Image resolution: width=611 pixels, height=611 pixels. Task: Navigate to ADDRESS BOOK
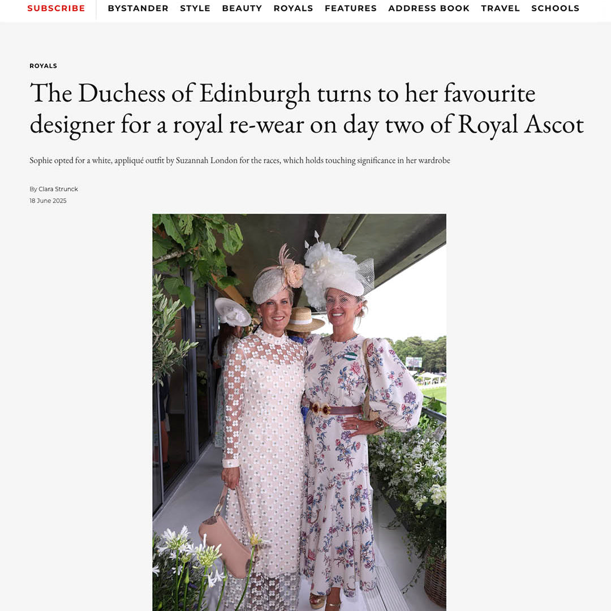[429, 8]
